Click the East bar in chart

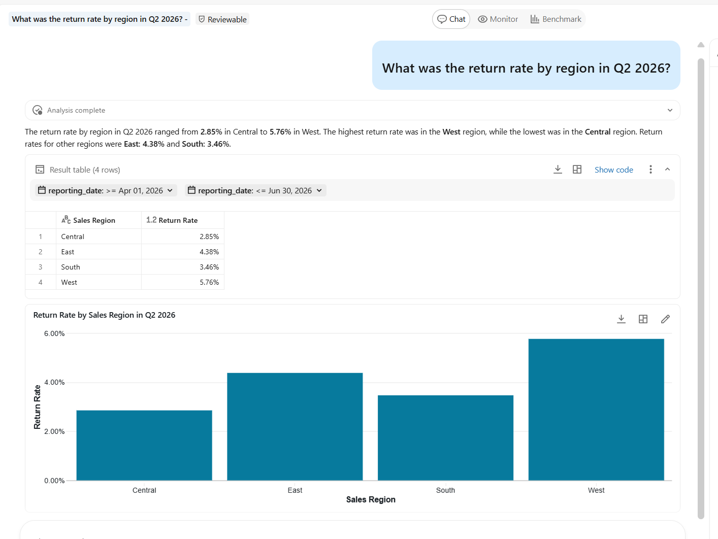pyautogui.click(x=295, y=426)
